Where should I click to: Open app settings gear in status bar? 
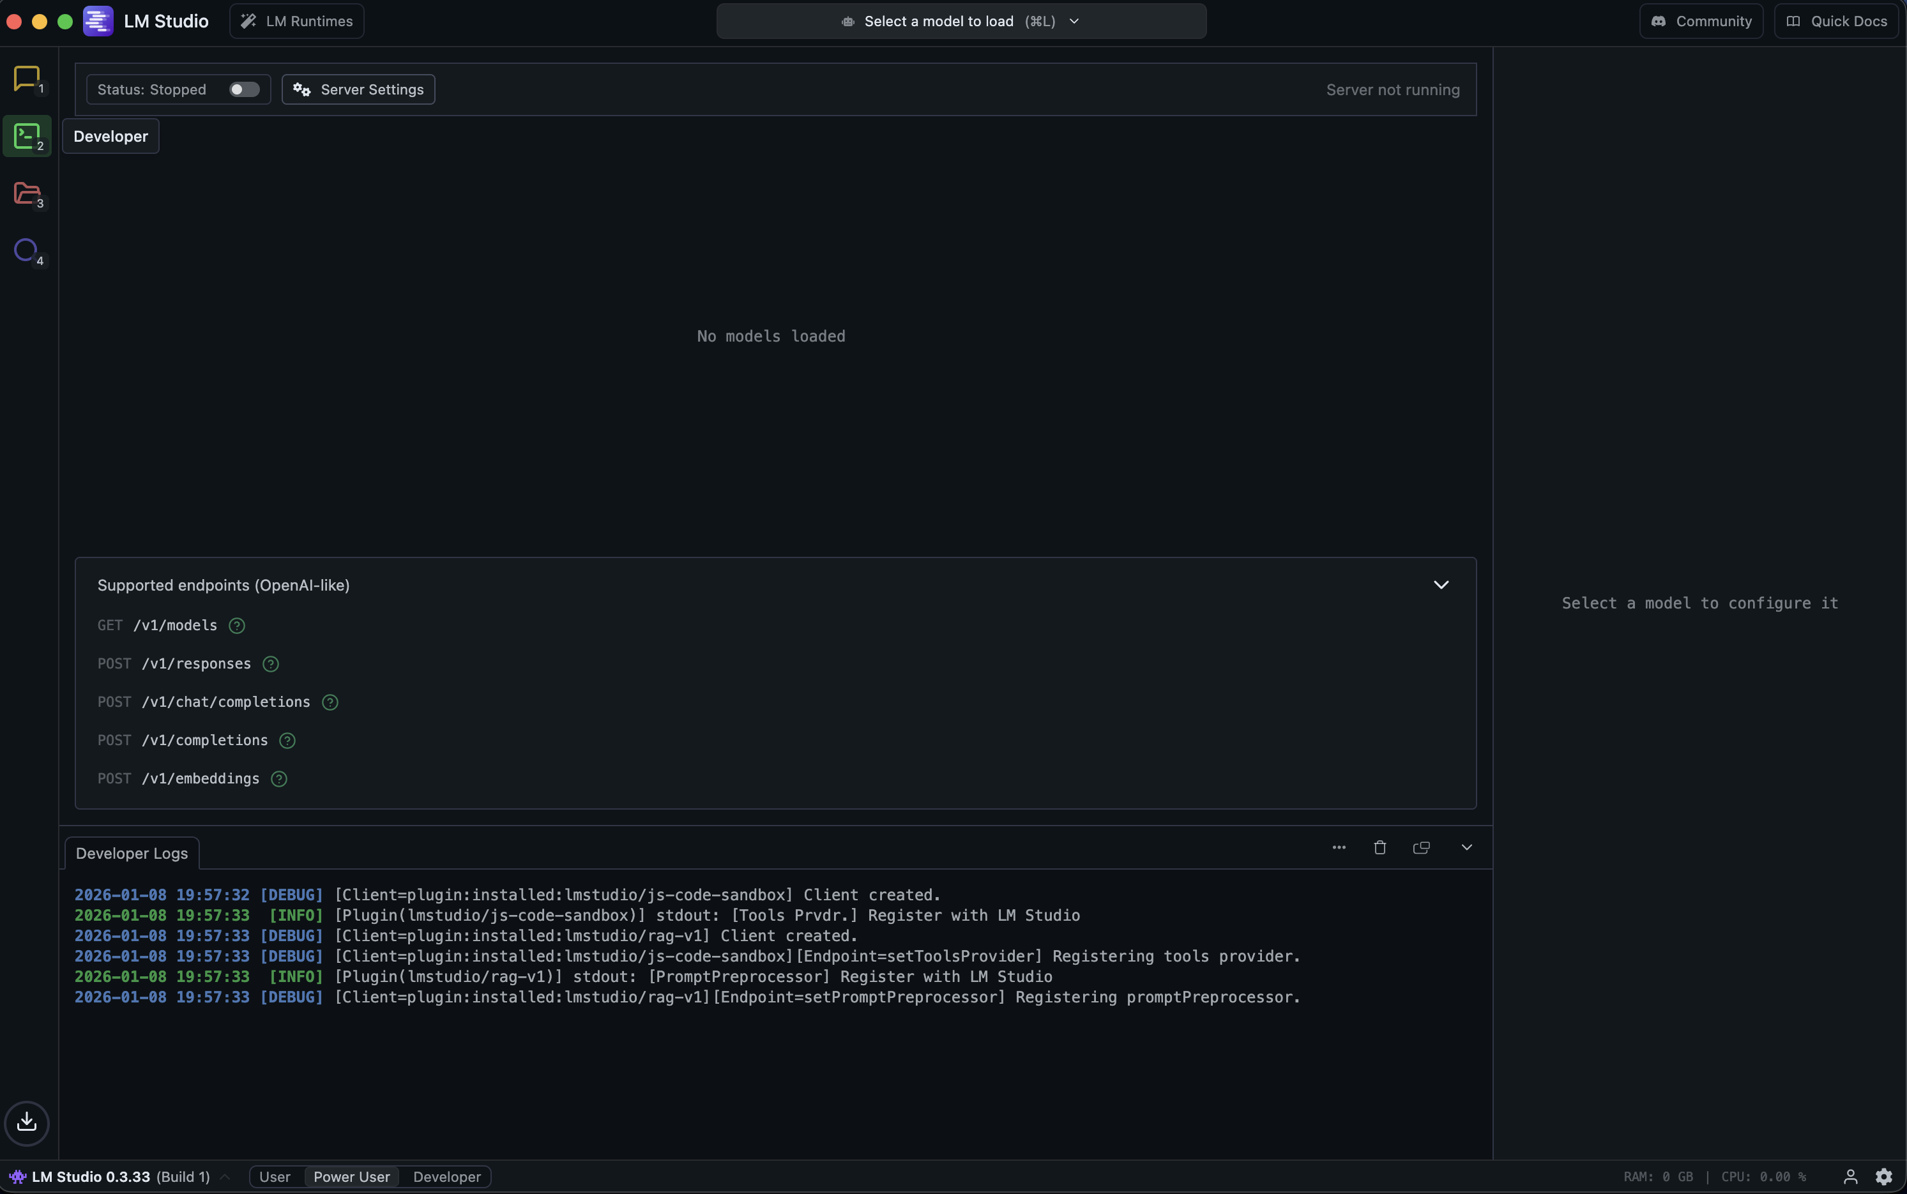tap(1883, 1177)
